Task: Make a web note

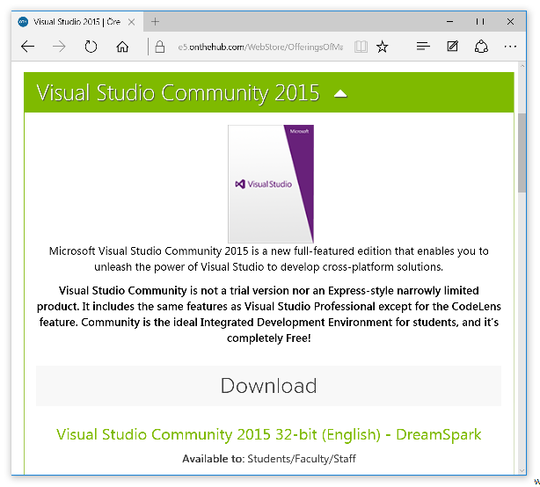Action: (453, 46)
